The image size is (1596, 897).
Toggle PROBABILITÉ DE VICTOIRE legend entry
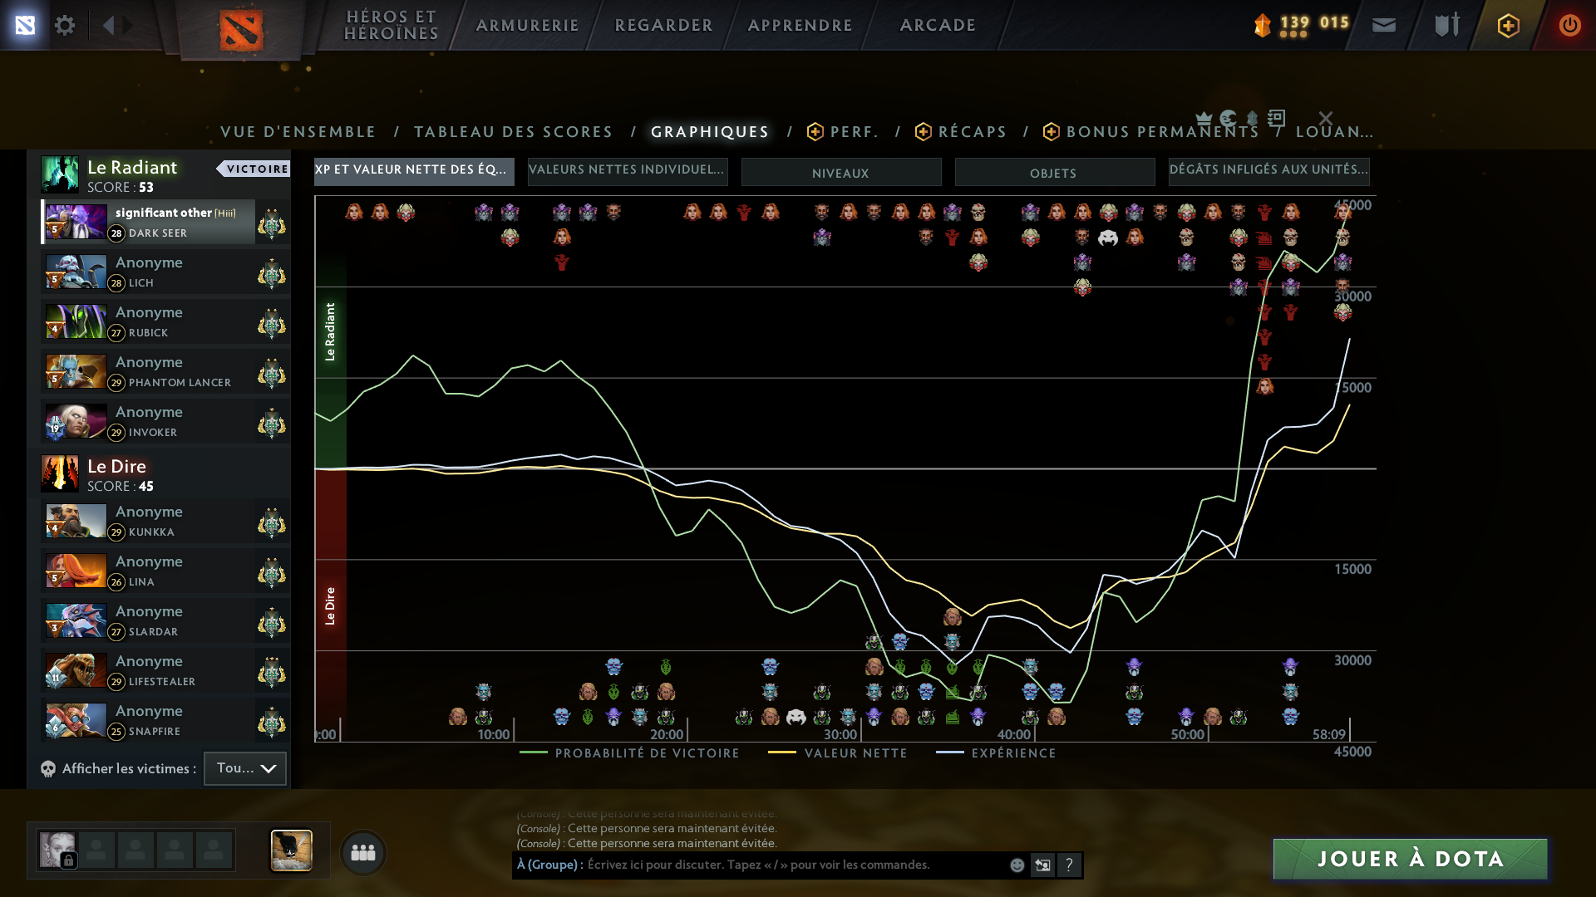pyautogui.click(x=629, y=753)
